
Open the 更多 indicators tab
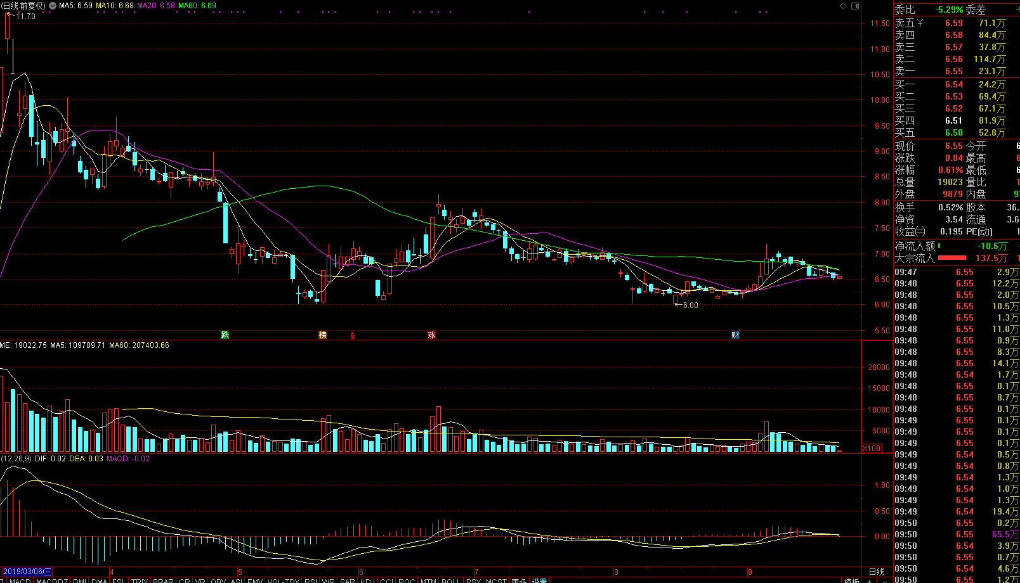tap(519, 580)
